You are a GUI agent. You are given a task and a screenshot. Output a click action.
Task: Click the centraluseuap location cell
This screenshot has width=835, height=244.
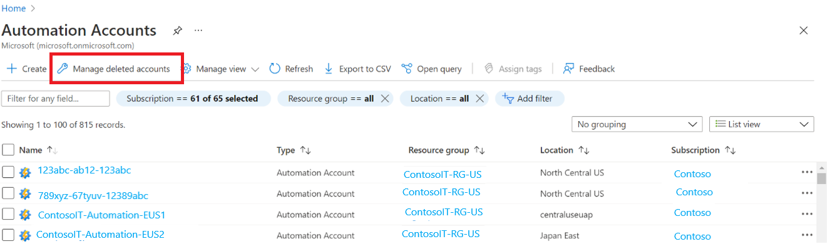(566, 214)
